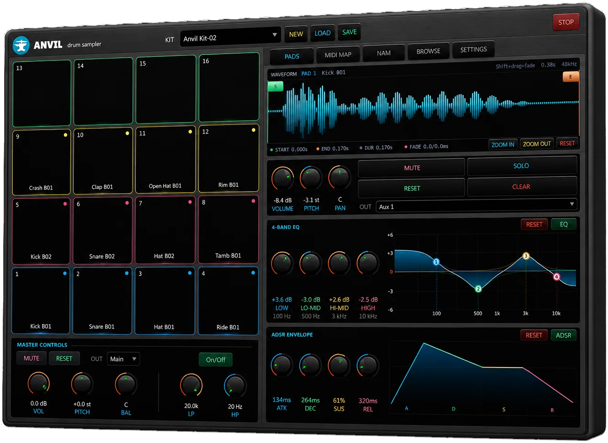608x443 pixels.
Task: Click the ATK attack knob
Action: [x=282, y=365]
